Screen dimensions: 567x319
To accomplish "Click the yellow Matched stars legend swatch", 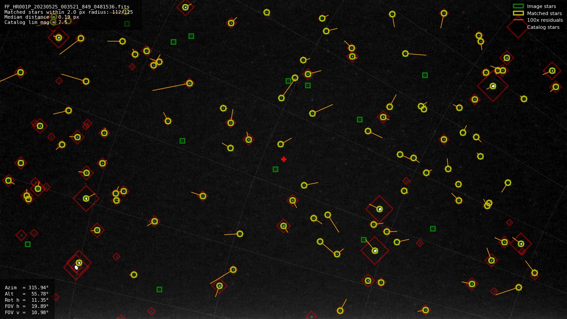I will [x=518, y=13].
